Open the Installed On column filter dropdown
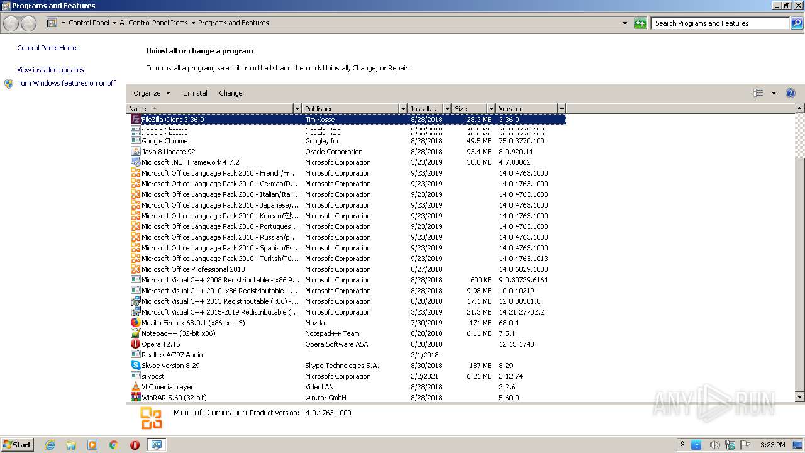The height and width of the screenshot is (453, 805). tap(447, 109)
